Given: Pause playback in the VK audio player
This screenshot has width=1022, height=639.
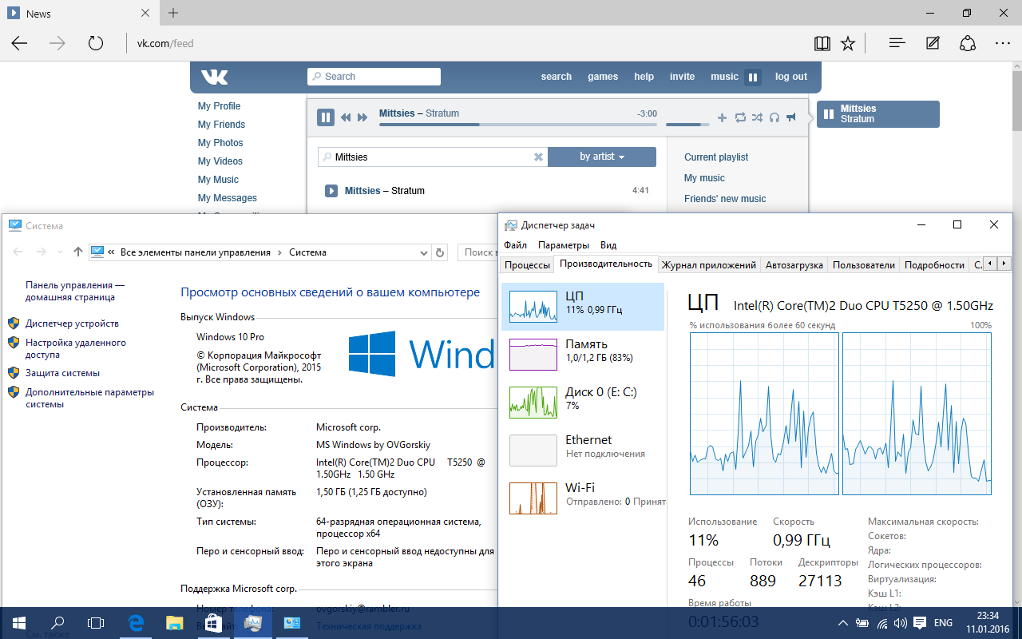Looking at the screenshot, I should click(326, 117).
